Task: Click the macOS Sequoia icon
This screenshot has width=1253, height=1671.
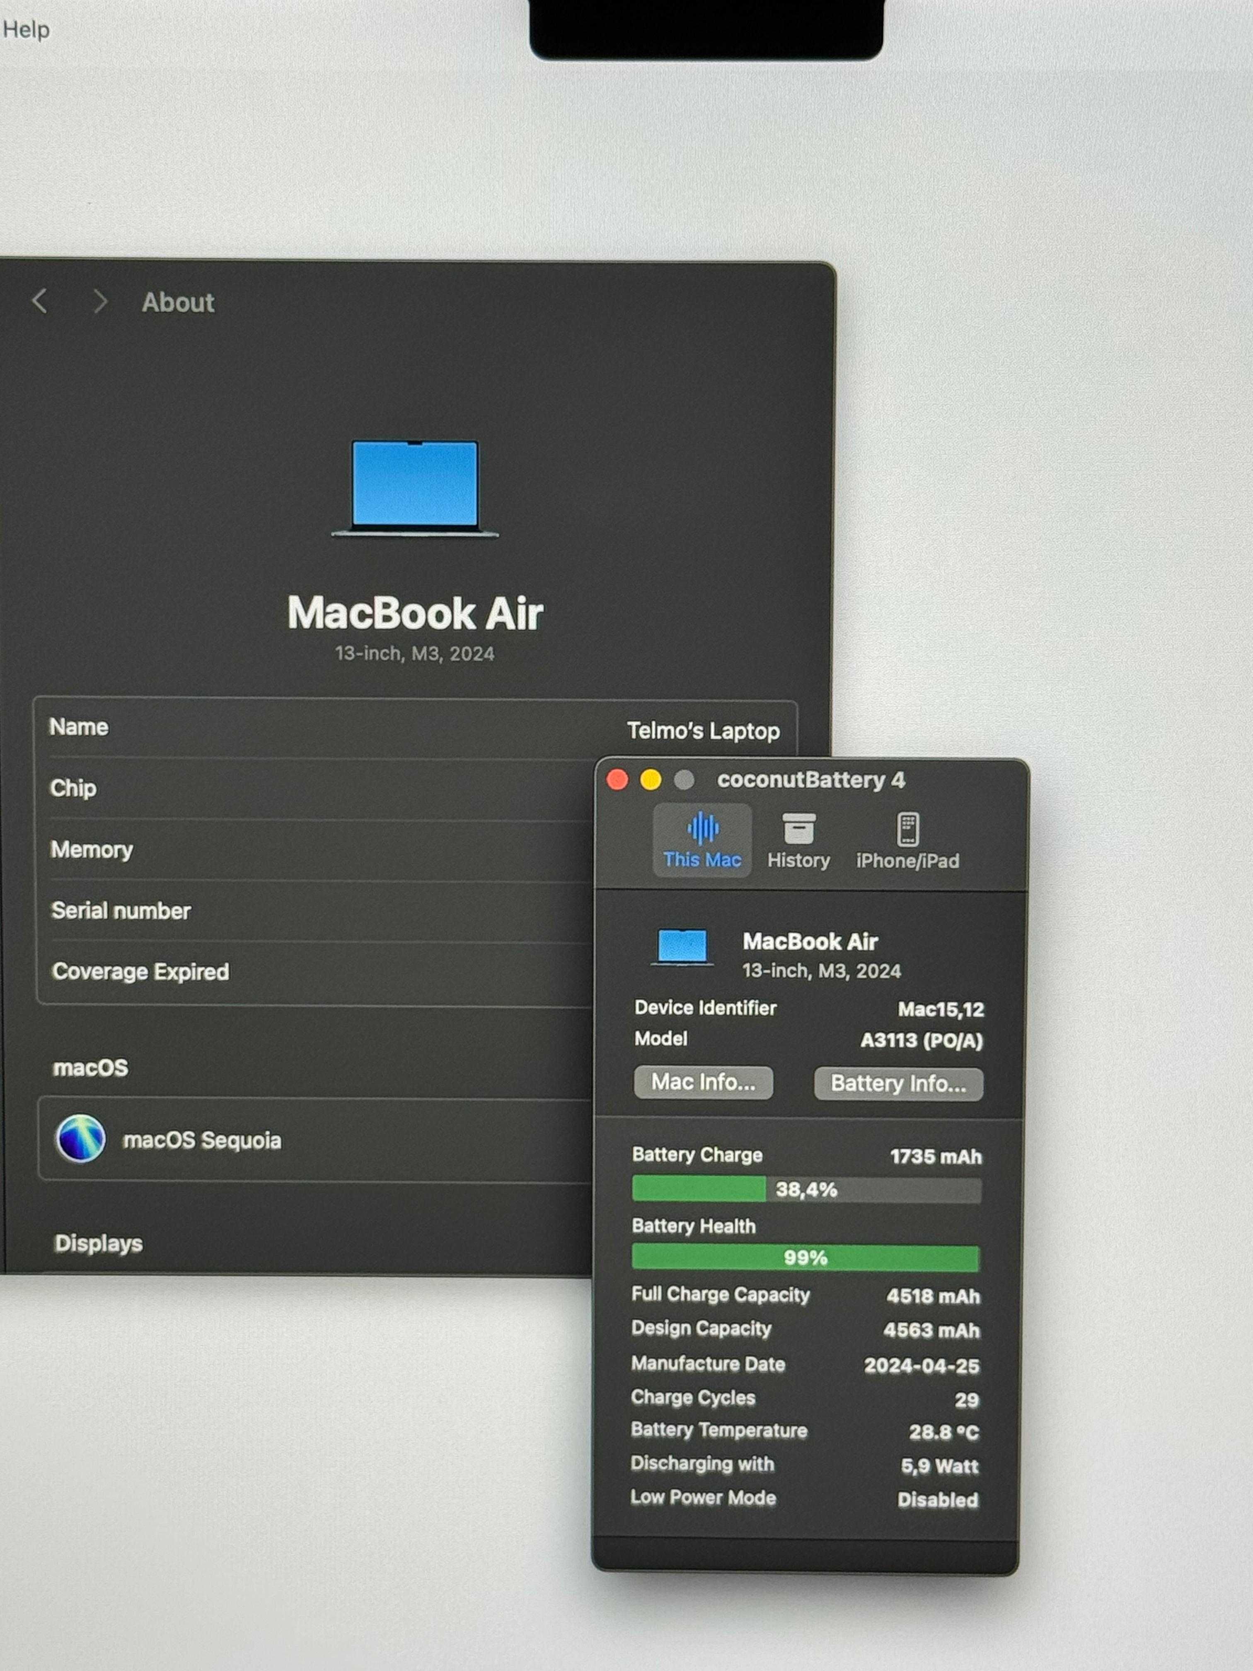Action: click(80, 1138)
